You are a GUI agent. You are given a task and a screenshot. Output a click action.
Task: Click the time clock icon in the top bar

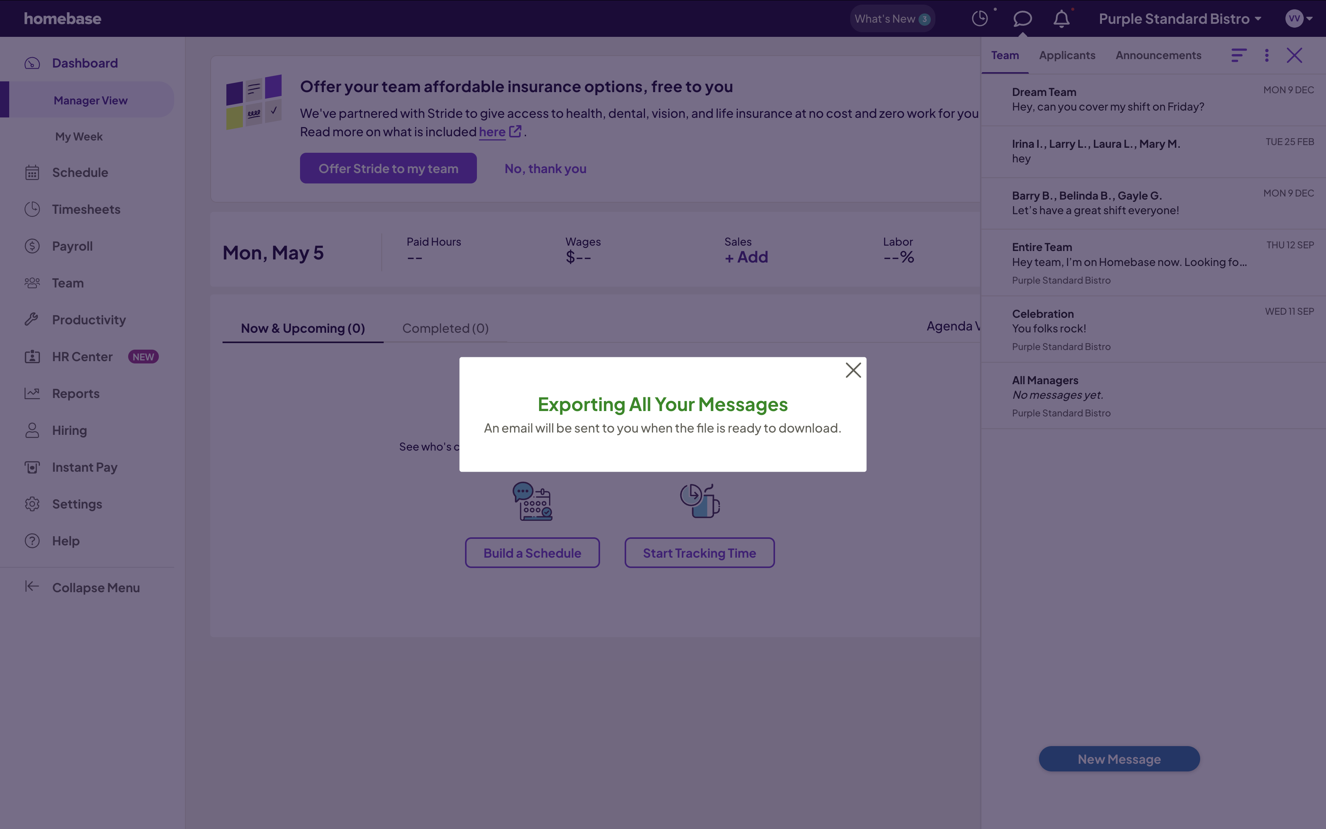pyautogui.click(x=980, y=18)
